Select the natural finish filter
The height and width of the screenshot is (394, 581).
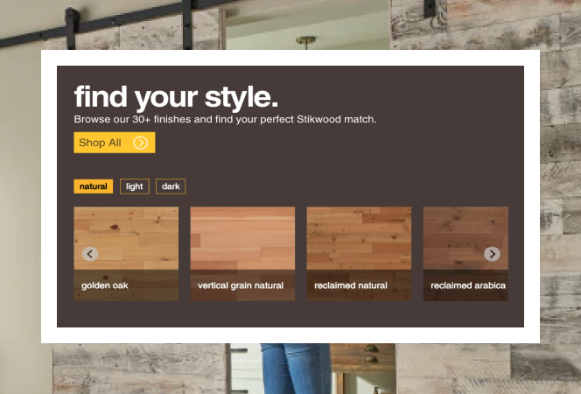point(94,186)
